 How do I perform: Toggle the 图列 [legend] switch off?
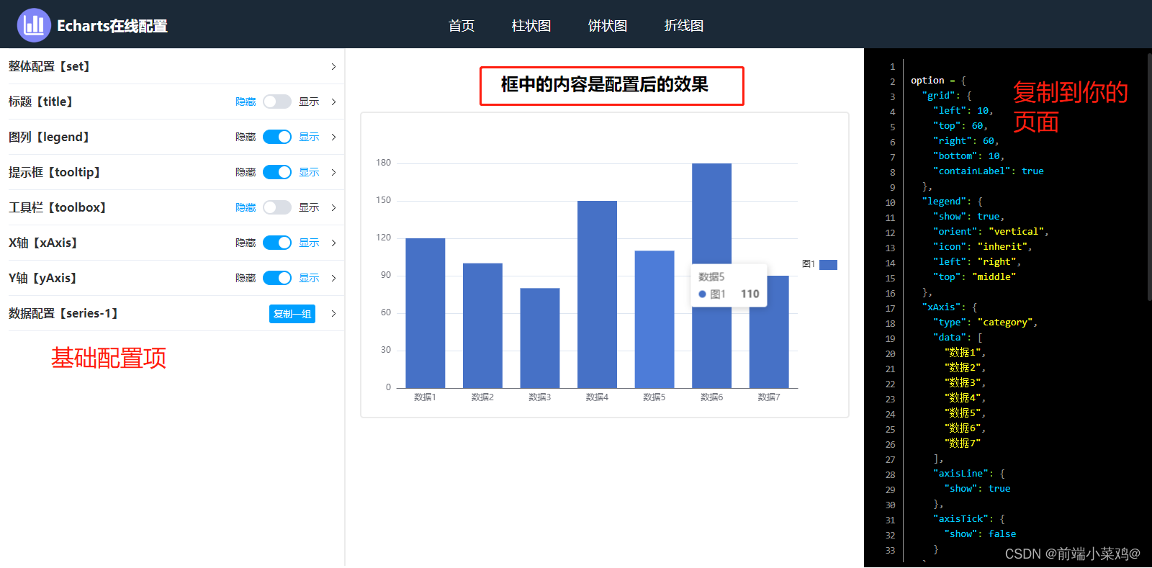pyautogui.click(x=277, y=137)
